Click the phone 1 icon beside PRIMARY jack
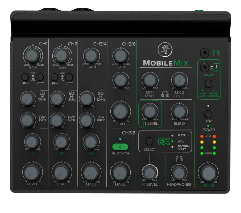Image resolution: width=241 pixels, height=213 pixels. pyautogui.click(x=216, y=67)
